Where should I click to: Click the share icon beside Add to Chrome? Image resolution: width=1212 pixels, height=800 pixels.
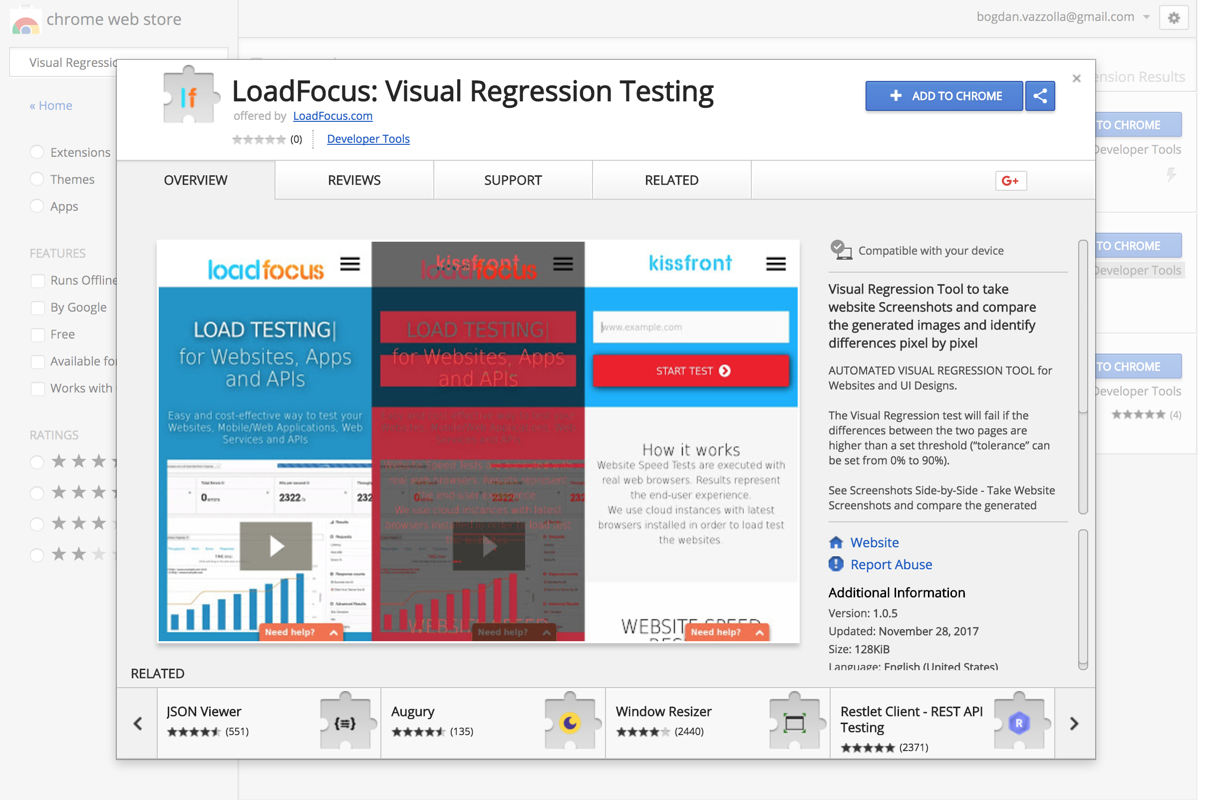1040,96
